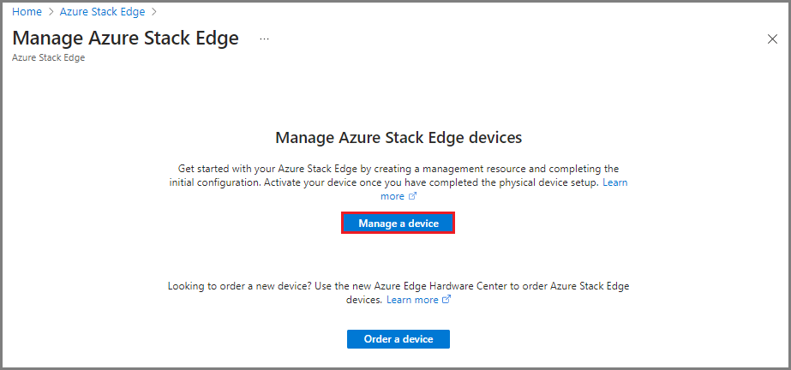Open Learn more link about ordering devices
Image resolution: width=791 pixels, height=370 pixels.
(413, 300)
